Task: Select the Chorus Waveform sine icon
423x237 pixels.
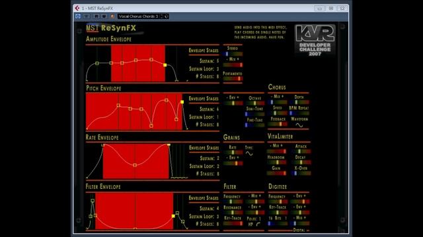Action: coord(299,125)
